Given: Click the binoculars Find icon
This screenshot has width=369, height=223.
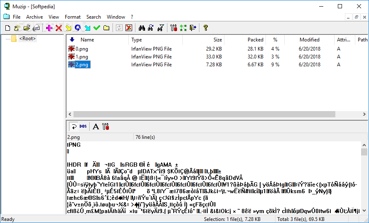Looking at the screenshot, I should (x=142, y=28).
